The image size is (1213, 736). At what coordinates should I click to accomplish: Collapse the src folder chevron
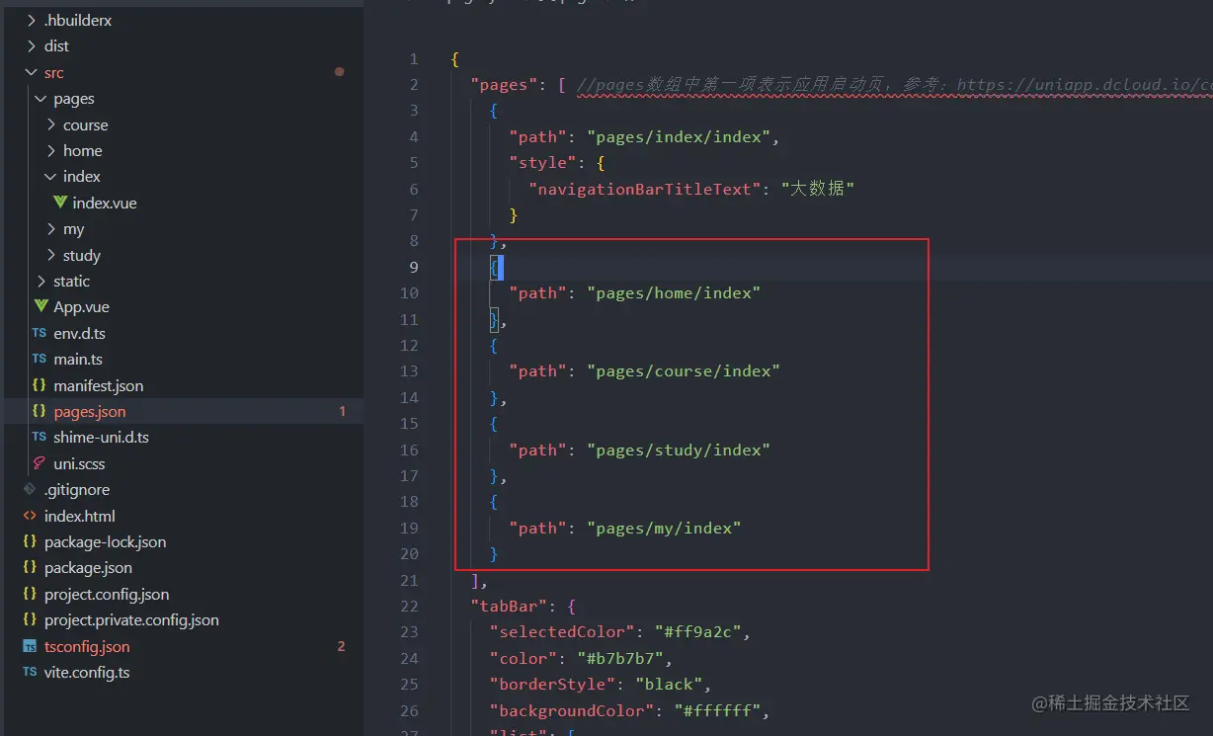32,73
